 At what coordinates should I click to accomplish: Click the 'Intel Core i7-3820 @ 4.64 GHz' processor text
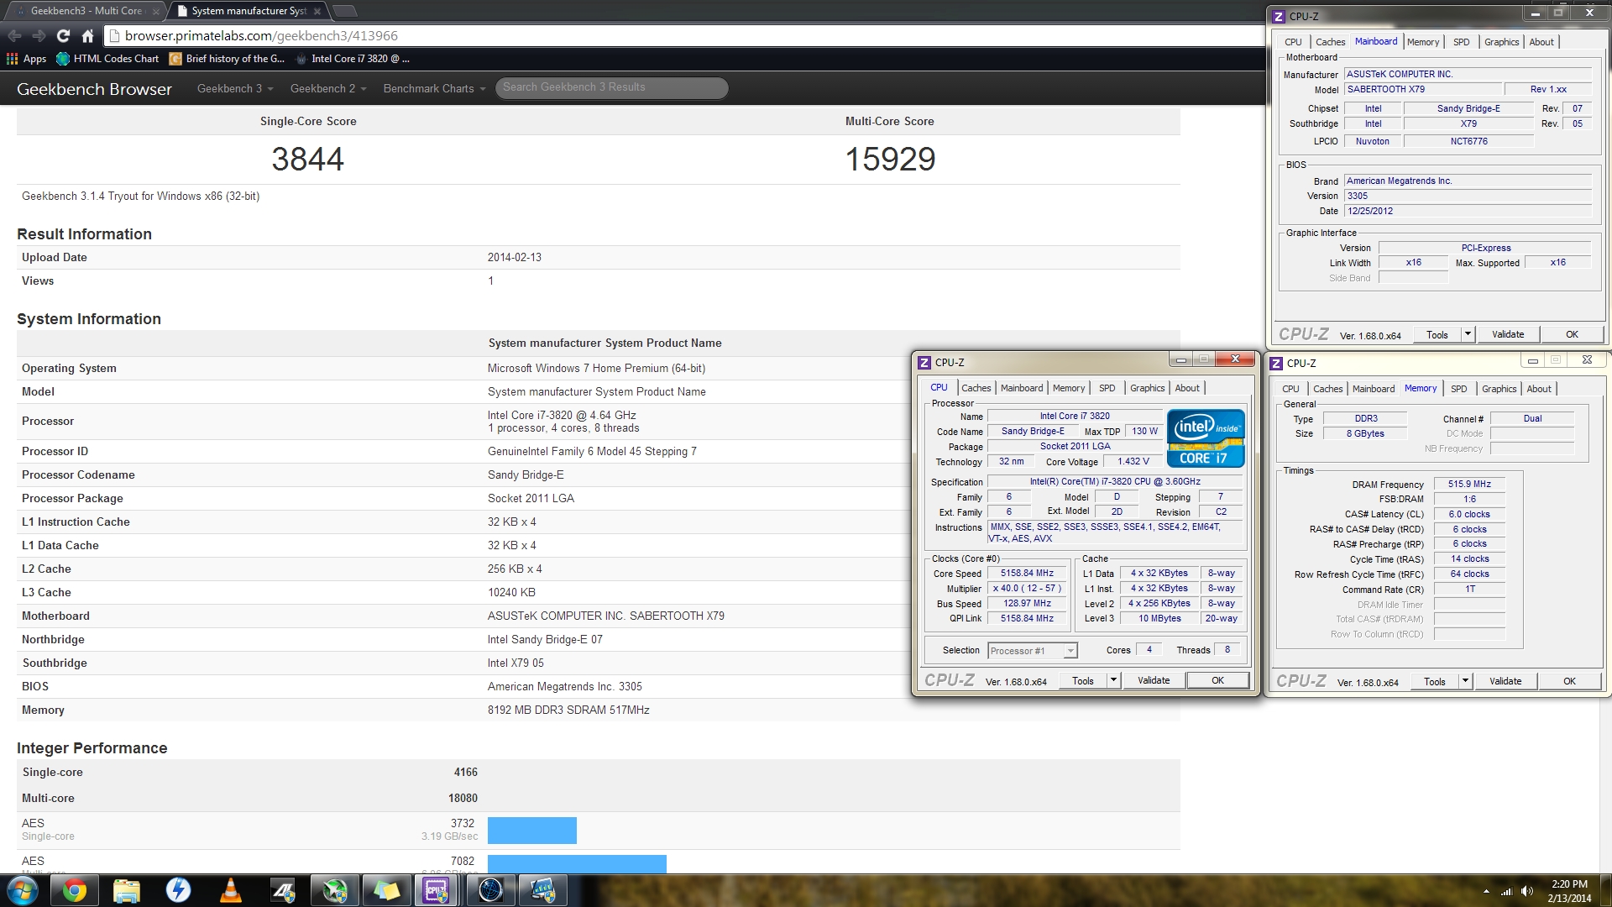[562, 415]
